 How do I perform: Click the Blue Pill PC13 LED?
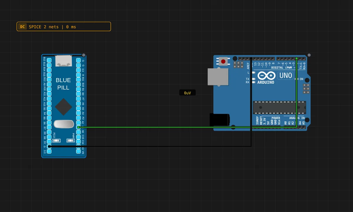pyautogui.click(x=56, y=140)
